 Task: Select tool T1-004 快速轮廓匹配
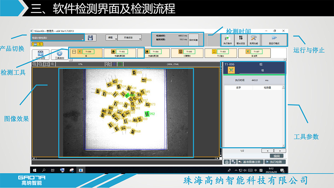tap(154, 53)
